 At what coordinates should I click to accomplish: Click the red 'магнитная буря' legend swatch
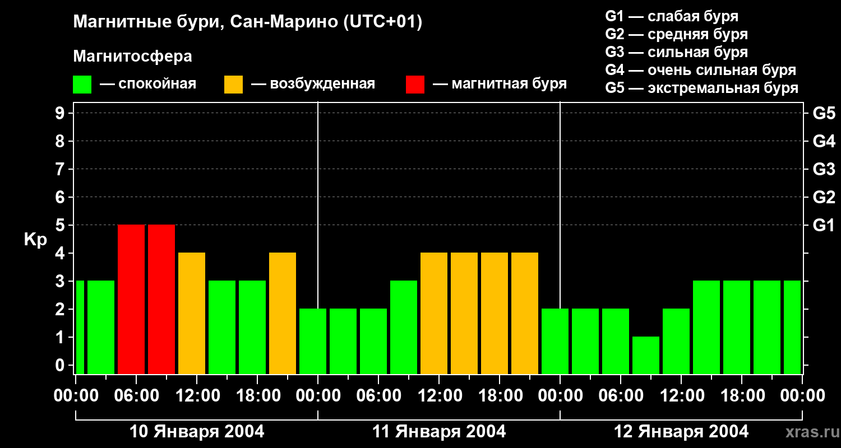pos(415,85)
